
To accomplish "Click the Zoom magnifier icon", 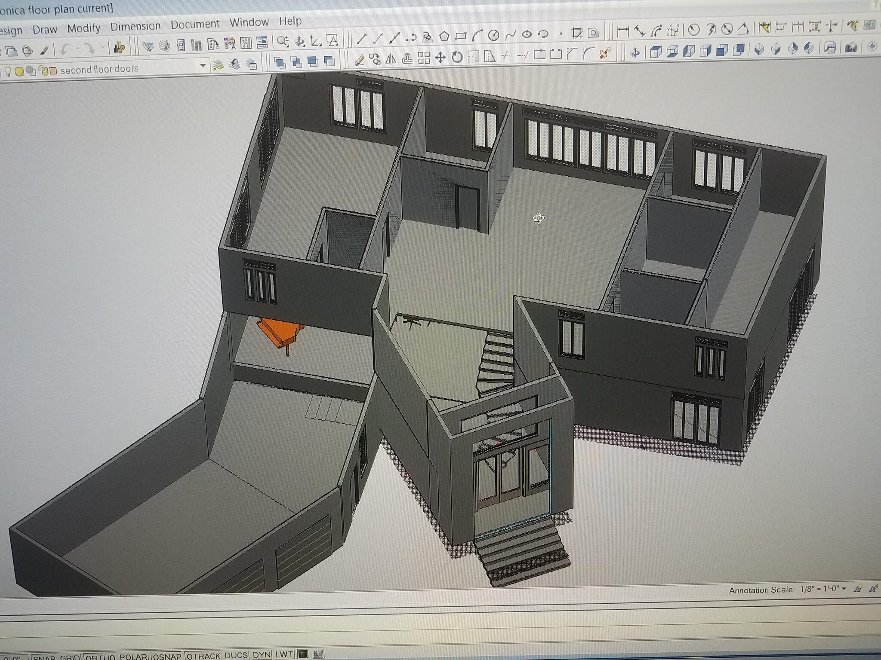I will [x=283, y=41].
